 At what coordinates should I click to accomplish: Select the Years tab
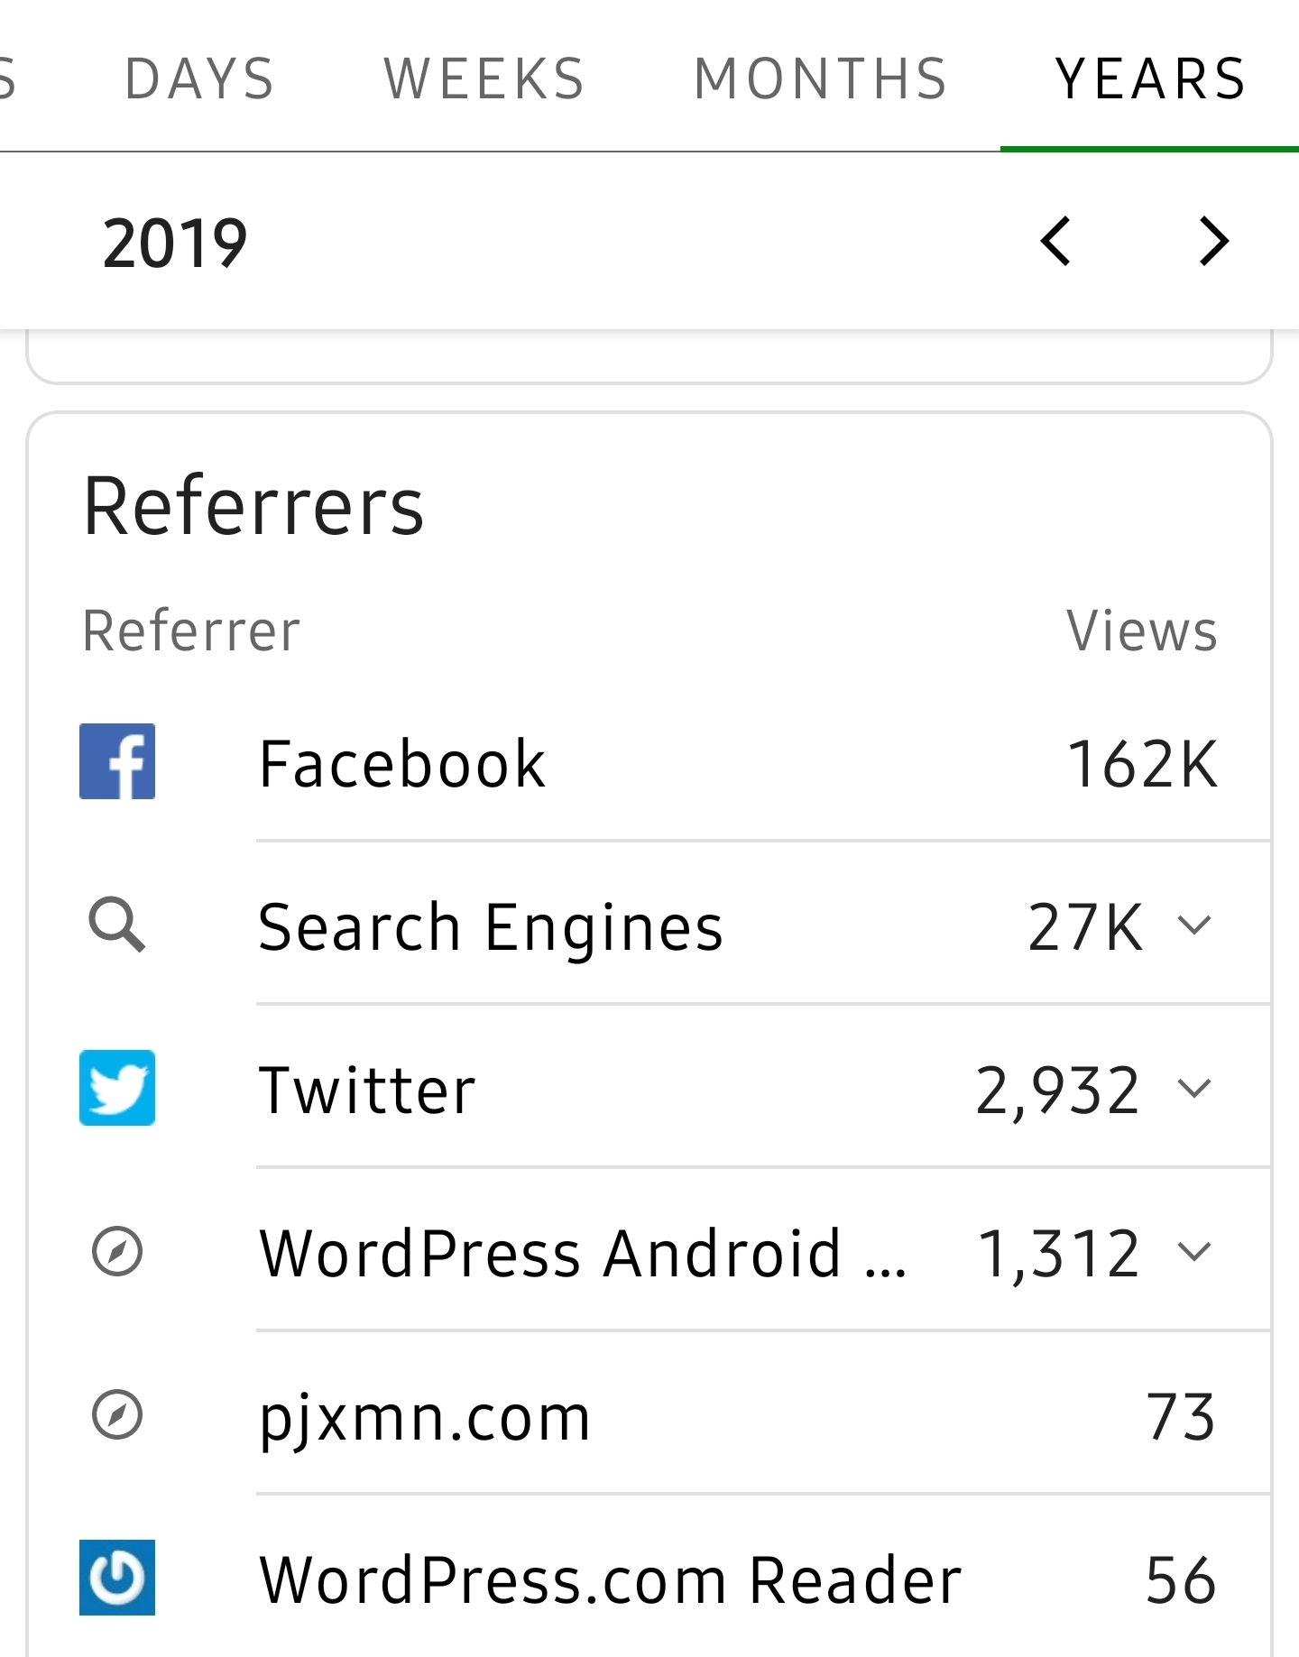tap(1151, 78)
